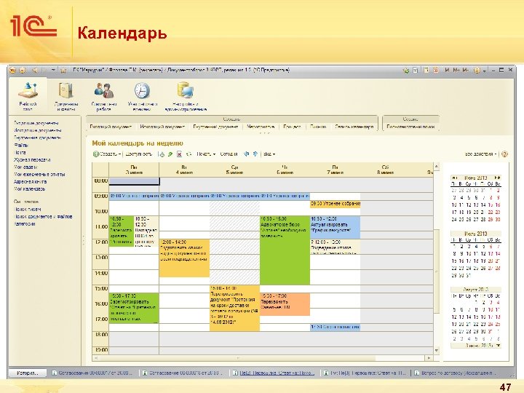The image size is (524, 393).
Task: Create a Входящий документ
Action: [111, 127]
